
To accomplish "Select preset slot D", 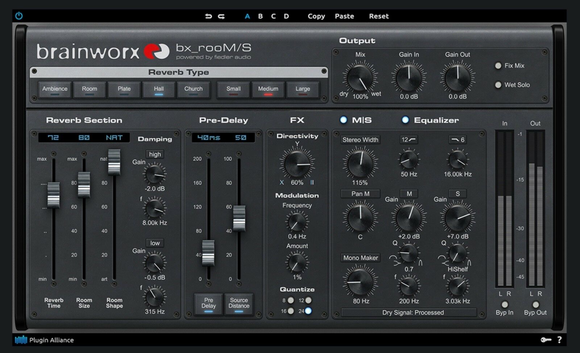I will click(286, 16).
